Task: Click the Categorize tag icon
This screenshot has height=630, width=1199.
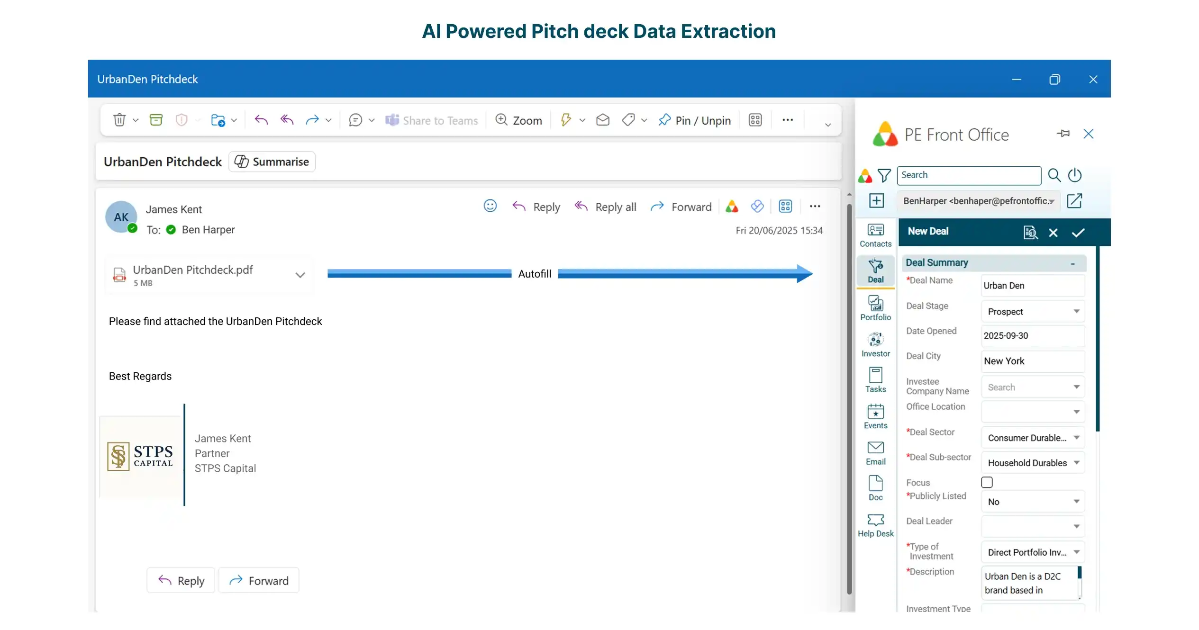Action: click(628, 120)
